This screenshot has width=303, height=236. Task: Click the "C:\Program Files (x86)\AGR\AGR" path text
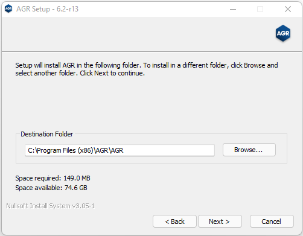click(75, 150)
